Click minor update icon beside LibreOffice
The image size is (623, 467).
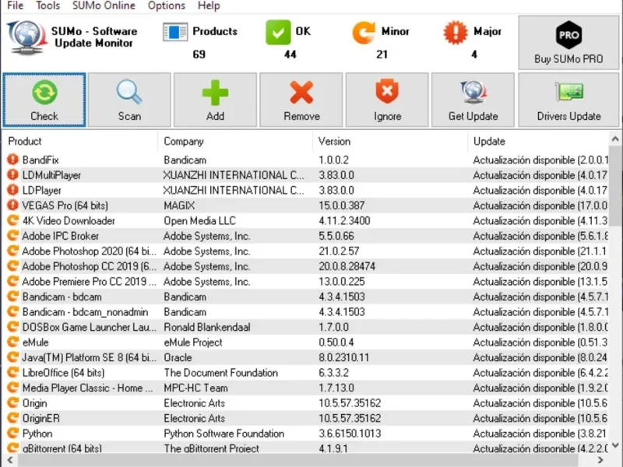pyautogui.click(x=12, y=373)
